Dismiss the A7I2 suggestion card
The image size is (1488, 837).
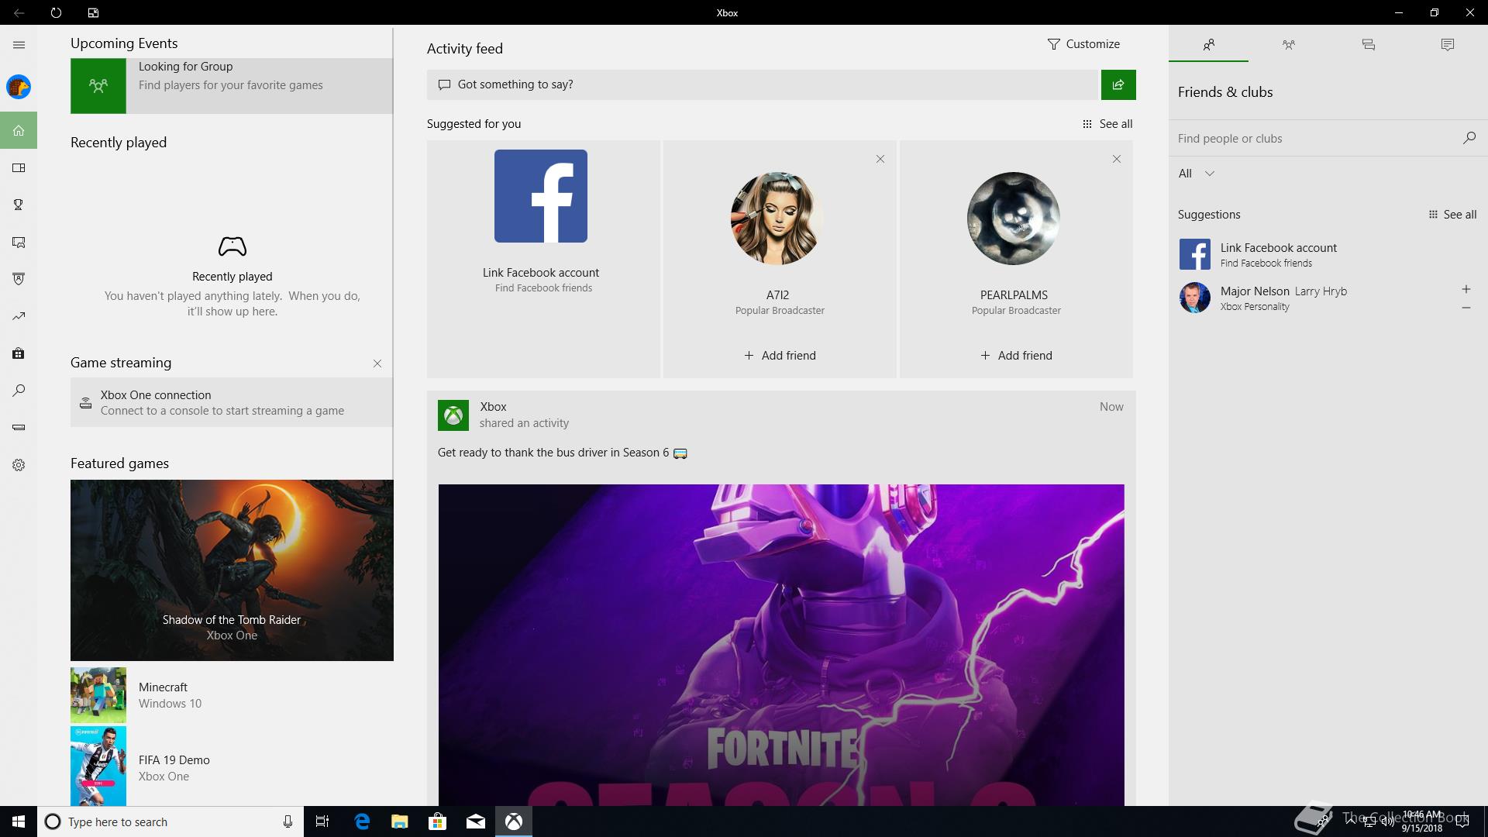[x=880, y=159]
